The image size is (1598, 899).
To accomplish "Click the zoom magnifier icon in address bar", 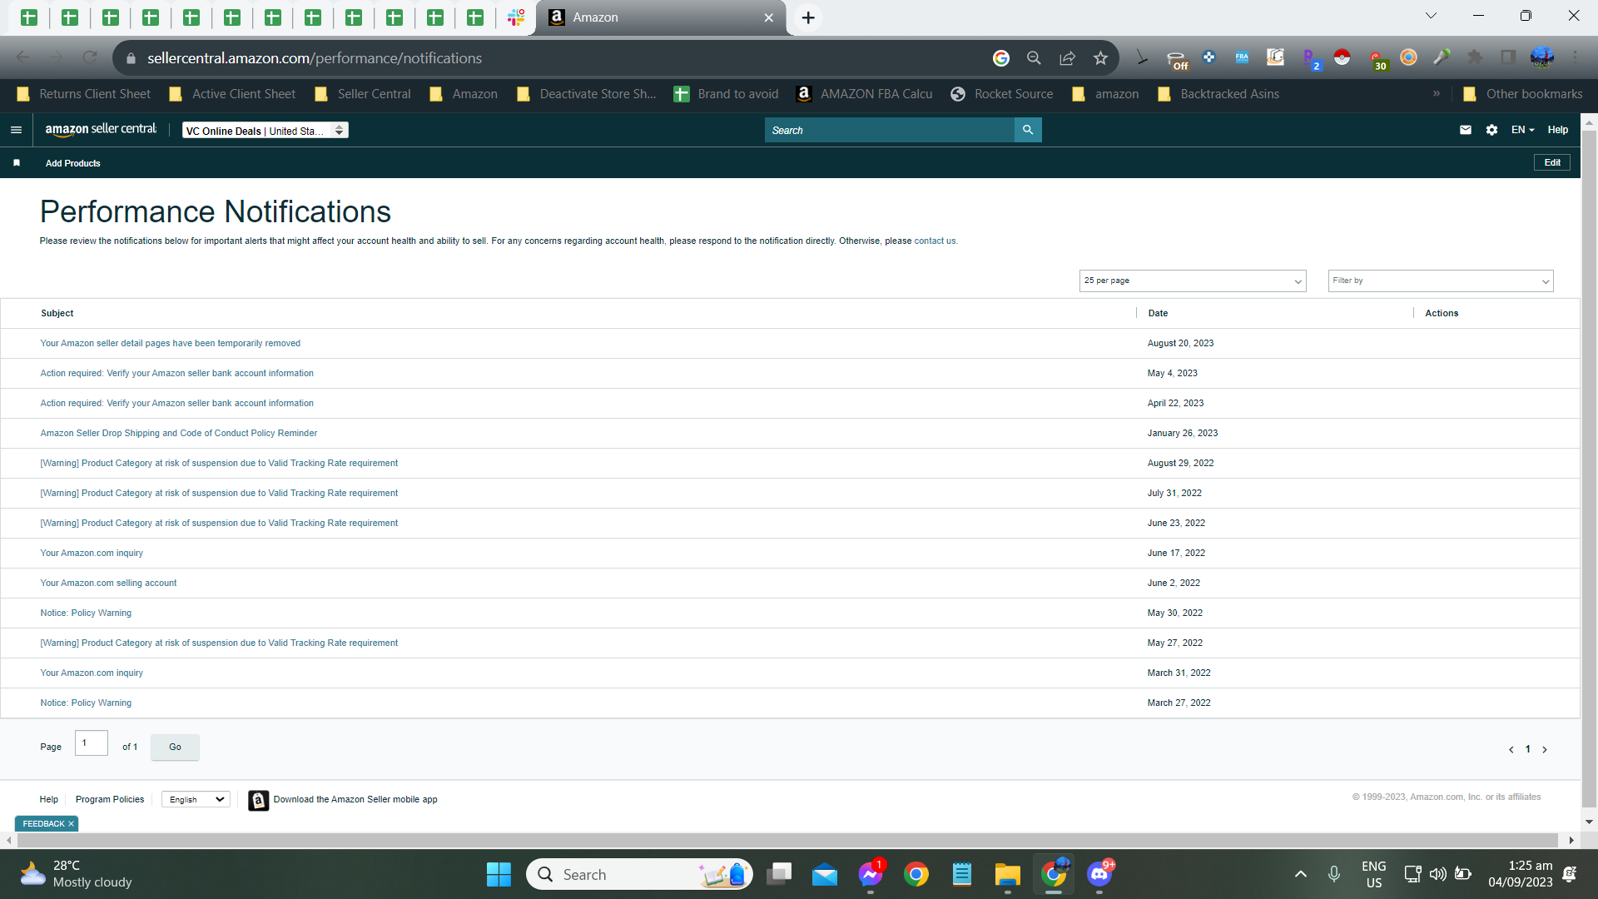I will (x=1034, y=58).
